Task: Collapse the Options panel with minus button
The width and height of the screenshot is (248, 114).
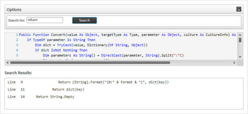Action: pyautogui.click(x=239, y=9)
